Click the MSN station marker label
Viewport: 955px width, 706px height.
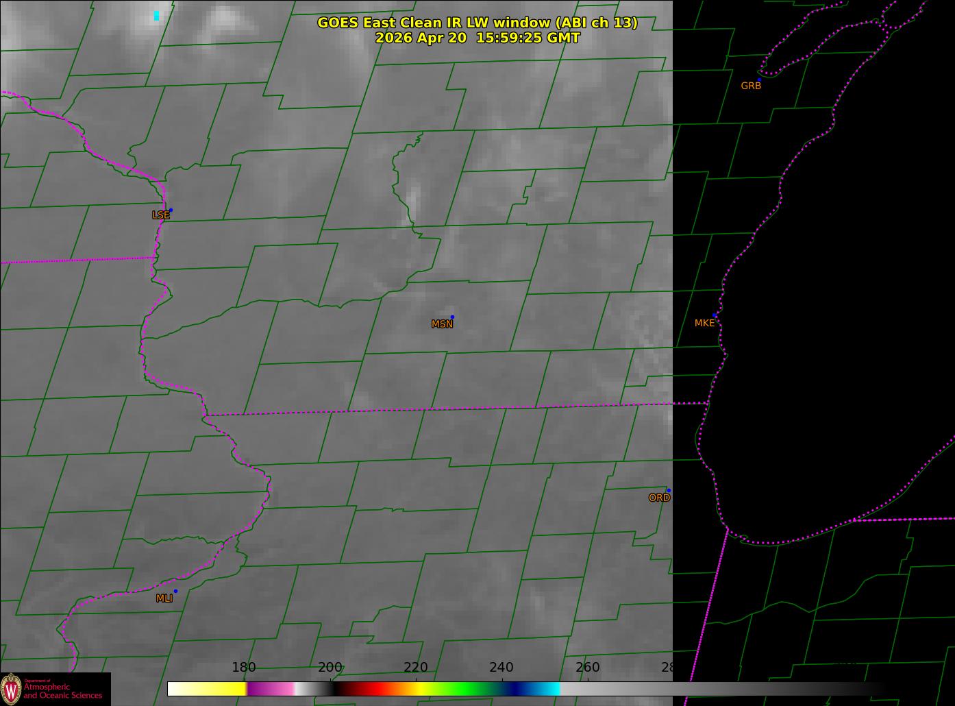442,324
